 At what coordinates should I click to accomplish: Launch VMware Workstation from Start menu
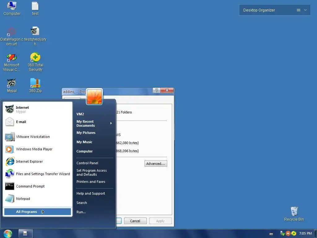(x=37, y=137)
